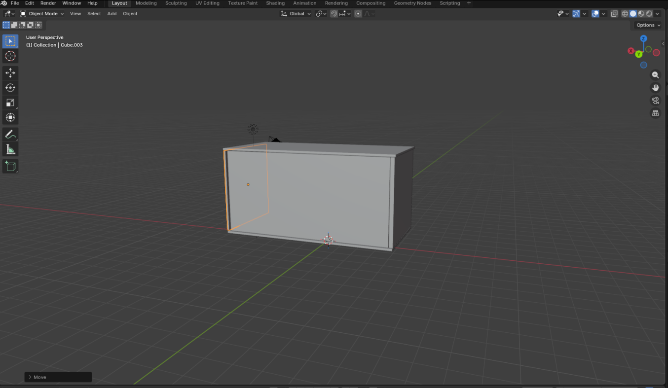Open the Render menu
This screenshot has width=668, height=388.
[48, 3]
